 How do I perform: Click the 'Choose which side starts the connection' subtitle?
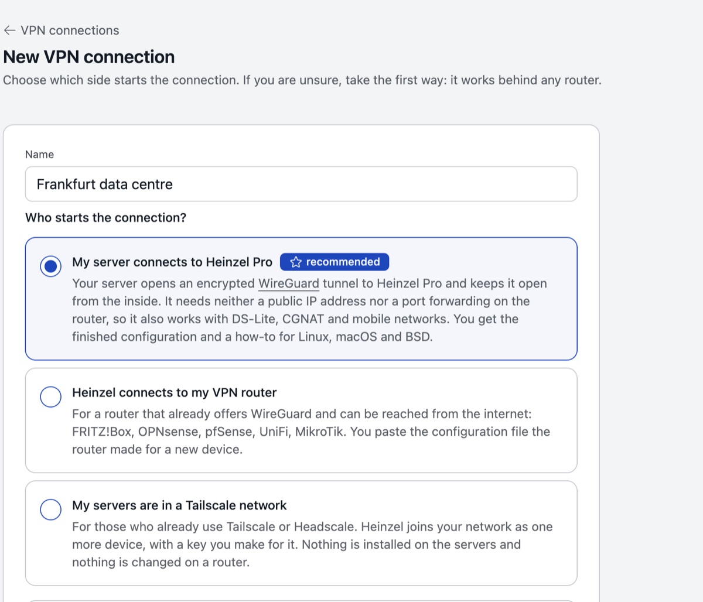coord(302,80)
